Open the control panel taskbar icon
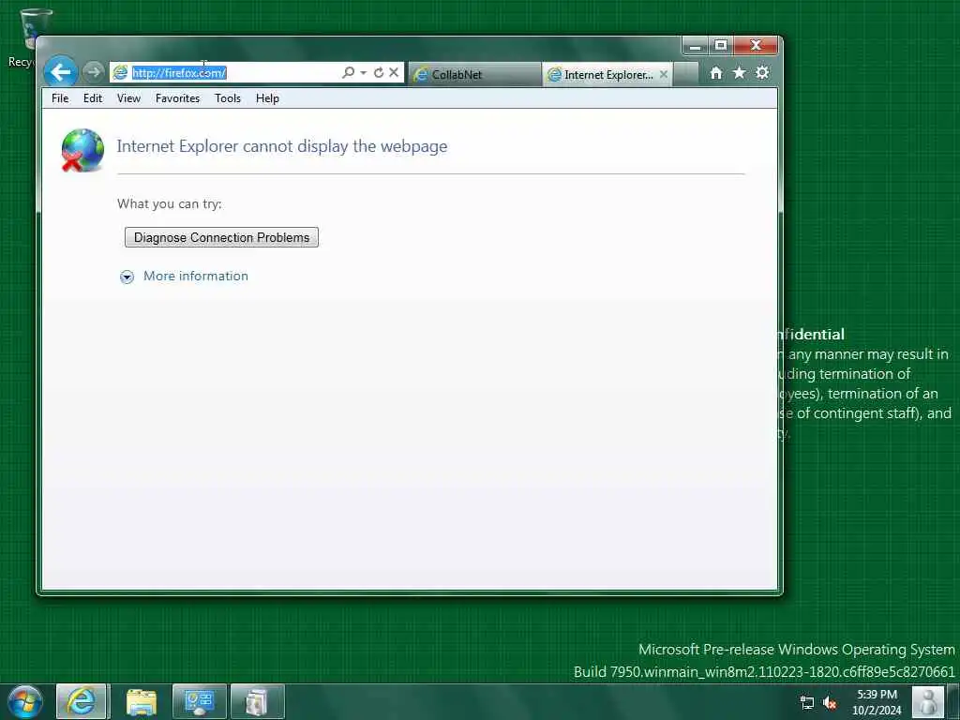 pos(199,701)
